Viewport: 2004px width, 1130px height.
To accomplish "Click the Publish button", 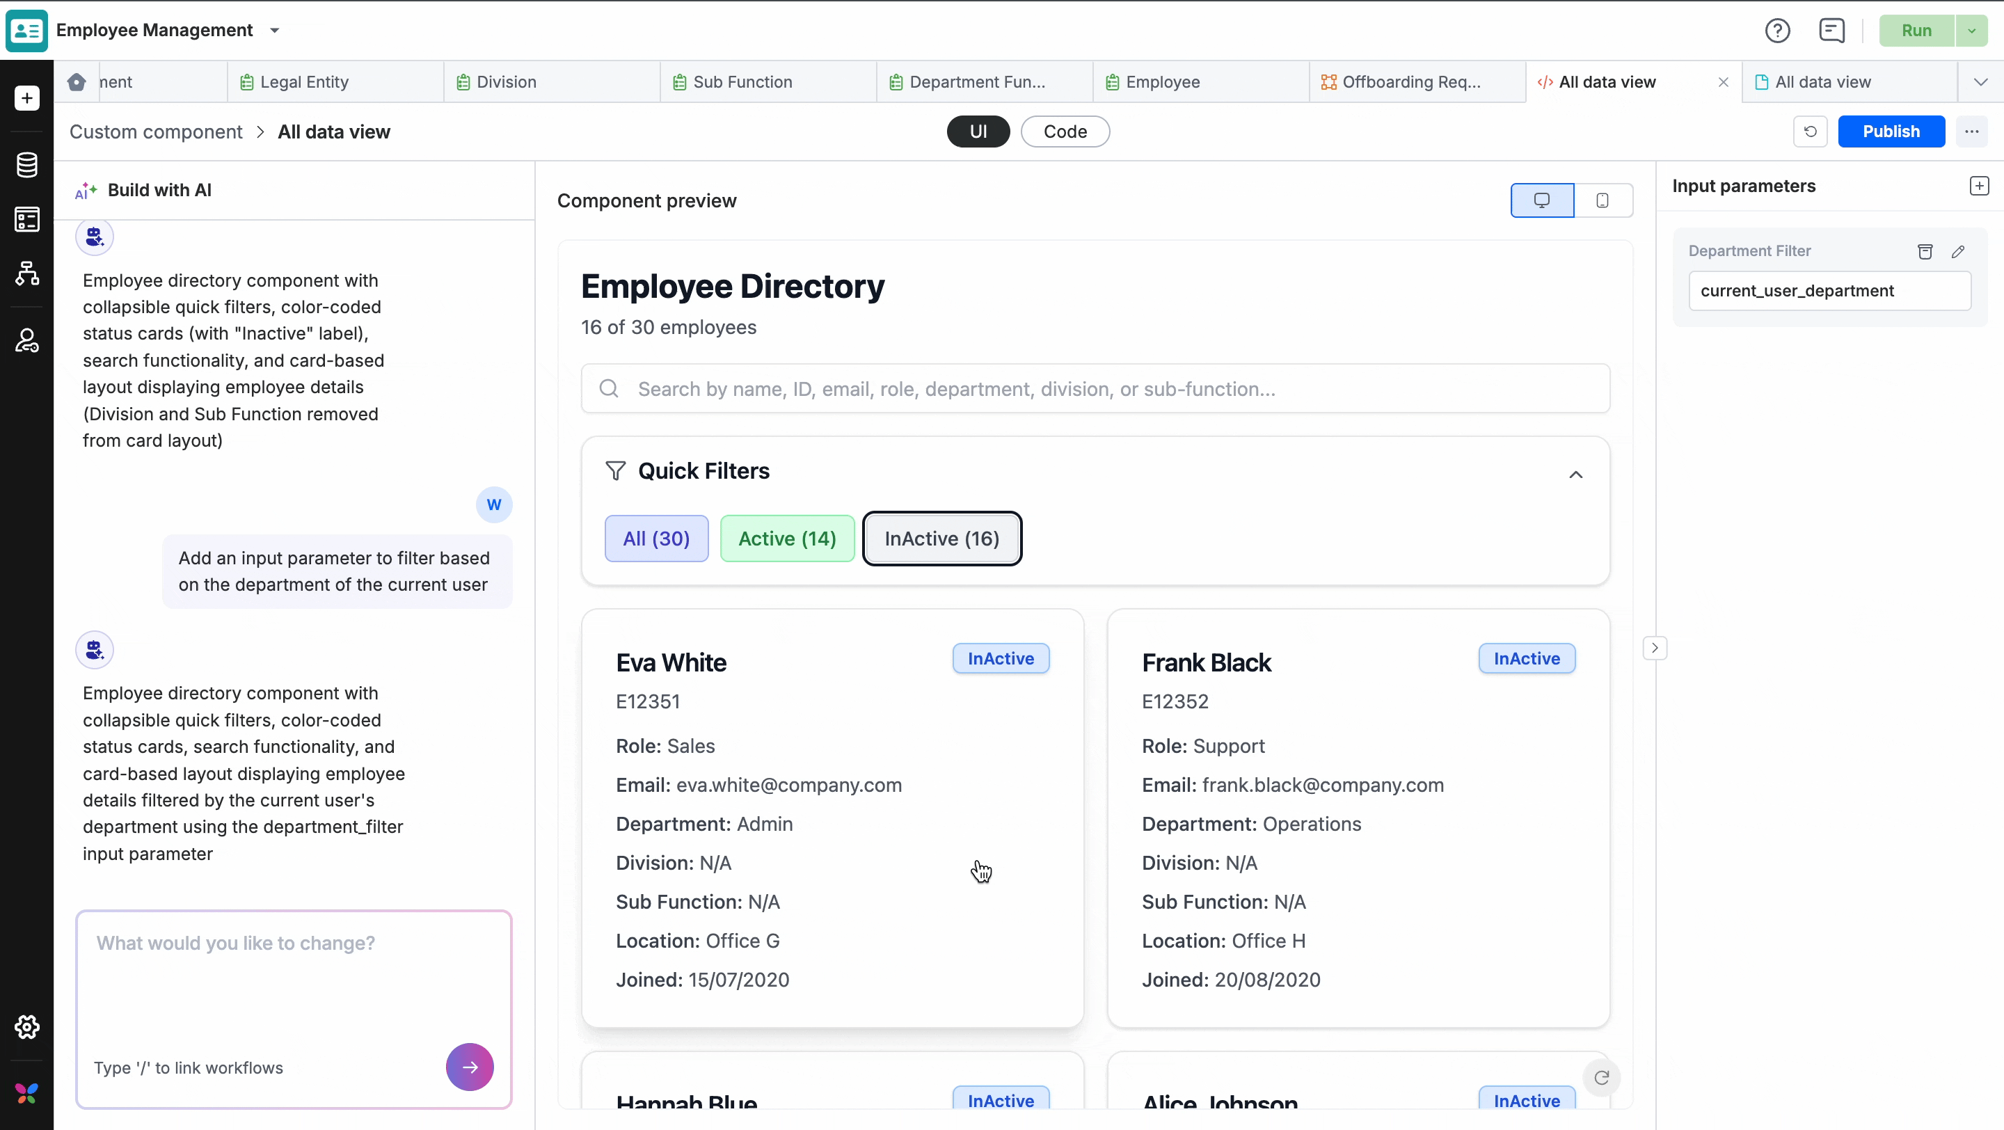I will point(1891,132).
